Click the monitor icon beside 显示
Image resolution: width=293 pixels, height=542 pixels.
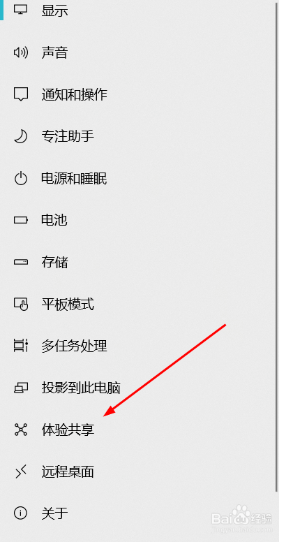coord(20,10)
